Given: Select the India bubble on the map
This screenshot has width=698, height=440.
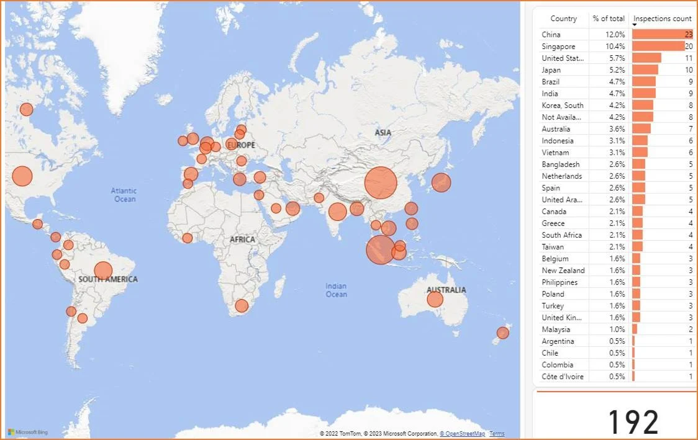Looking at the screenshot, I should (x=337, y=212).
